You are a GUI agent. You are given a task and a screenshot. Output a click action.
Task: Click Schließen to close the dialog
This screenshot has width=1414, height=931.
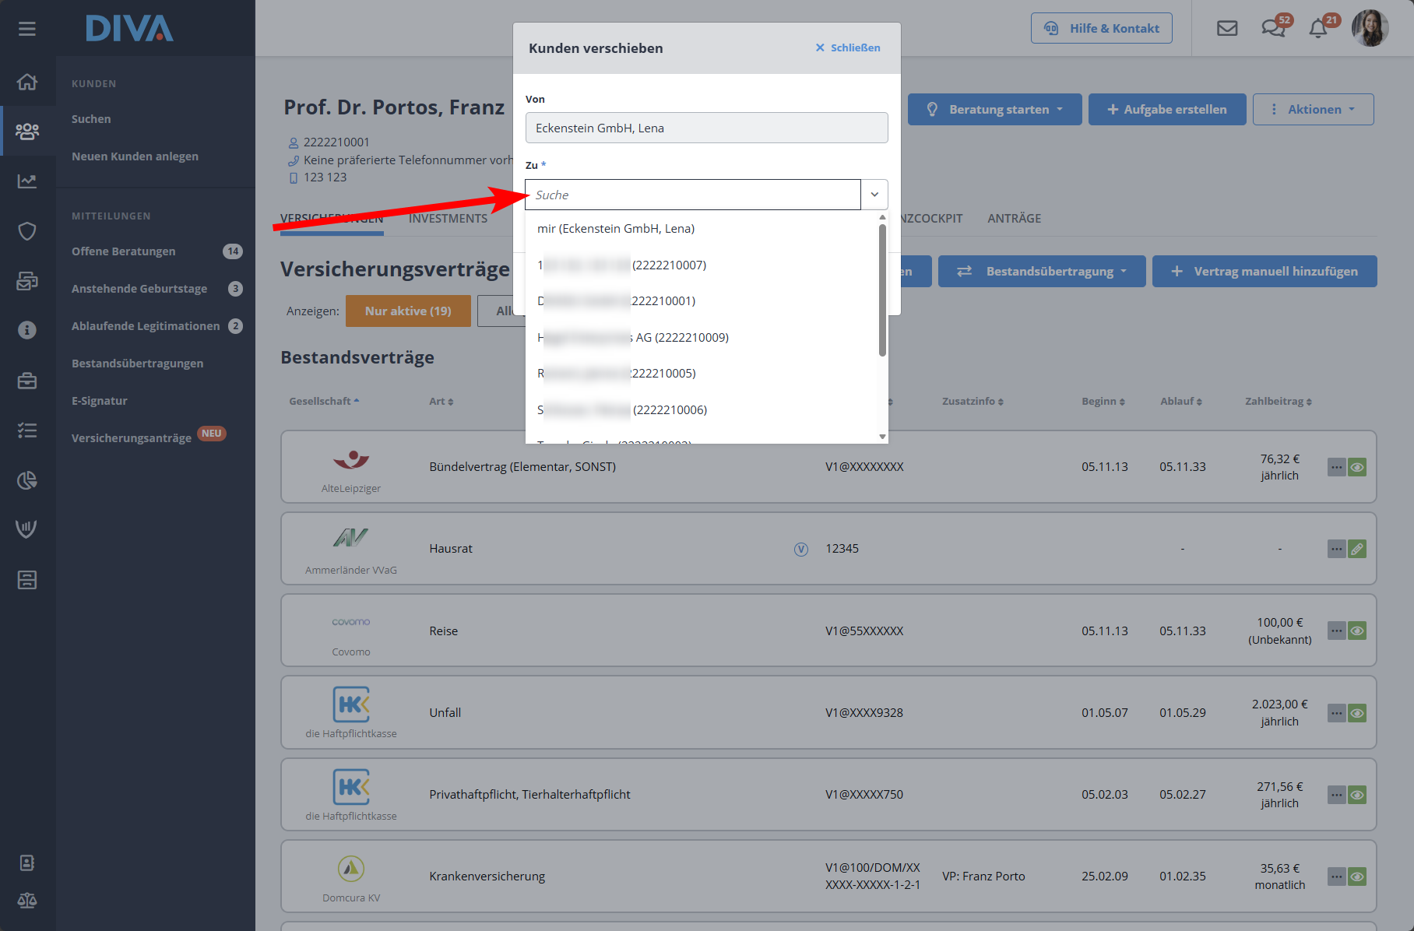[848, 48]
